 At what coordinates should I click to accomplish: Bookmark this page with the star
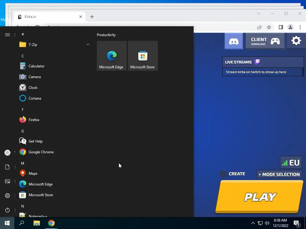point(269,27)
